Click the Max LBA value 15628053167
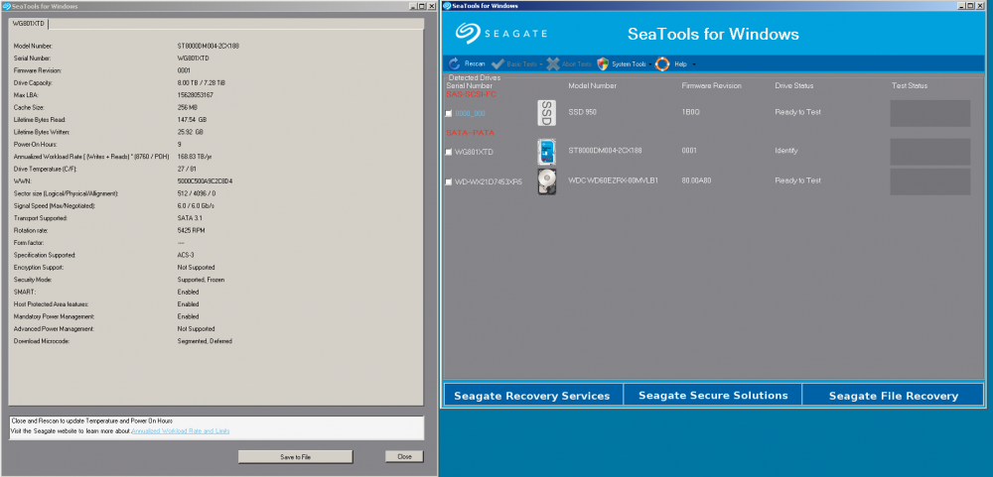Screen dimensions: 993x477 coord(195,95)
